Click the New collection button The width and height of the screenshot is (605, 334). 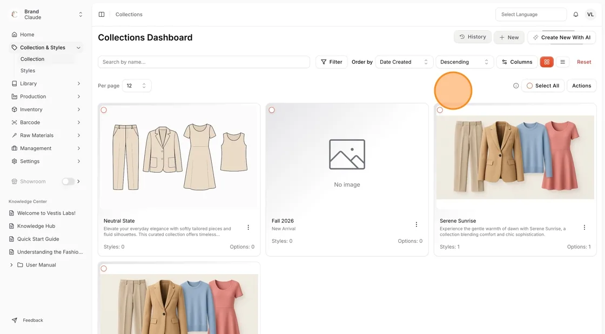[509, 37]
